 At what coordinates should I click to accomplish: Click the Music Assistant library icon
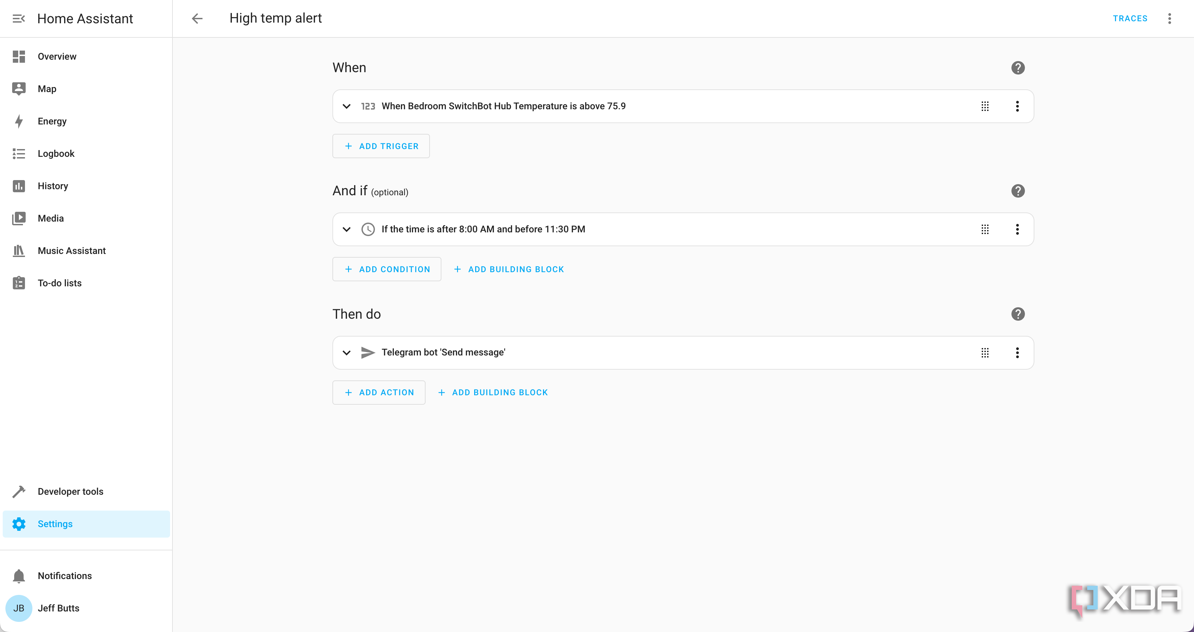point(19,251)
